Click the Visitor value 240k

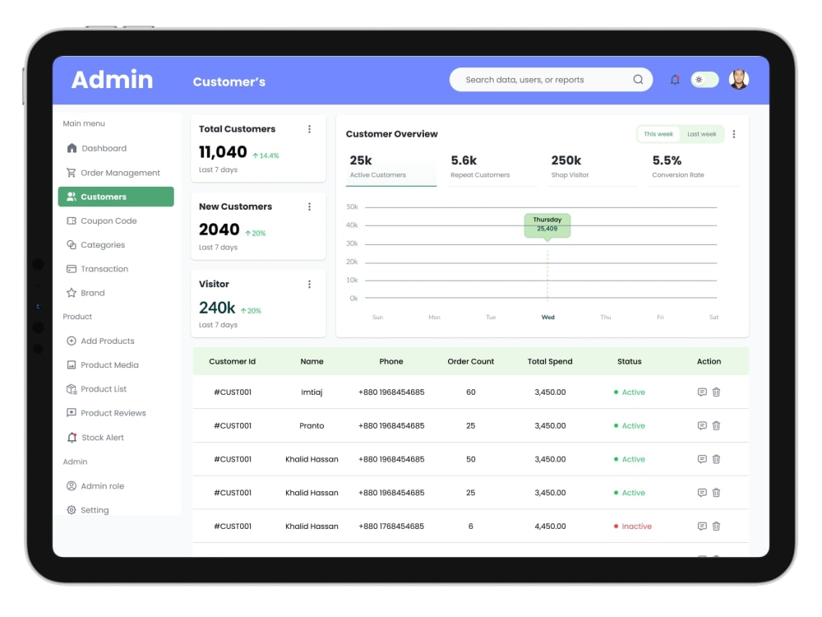pyautogui.click(x=217, y=308)
